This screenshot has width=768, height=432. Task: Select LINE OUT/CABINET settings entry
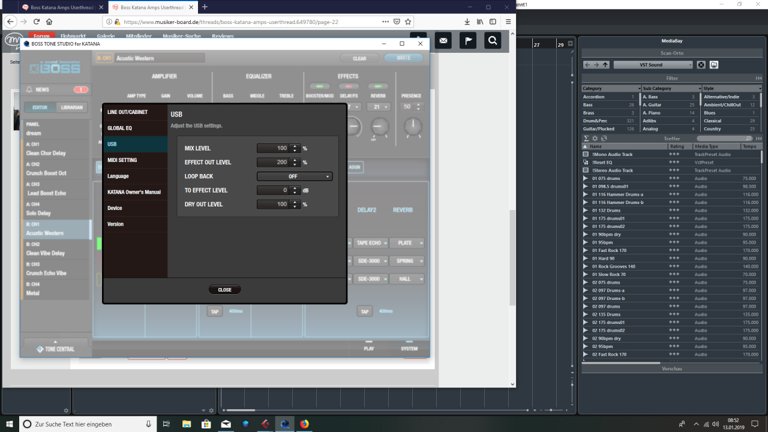(136, 112)
